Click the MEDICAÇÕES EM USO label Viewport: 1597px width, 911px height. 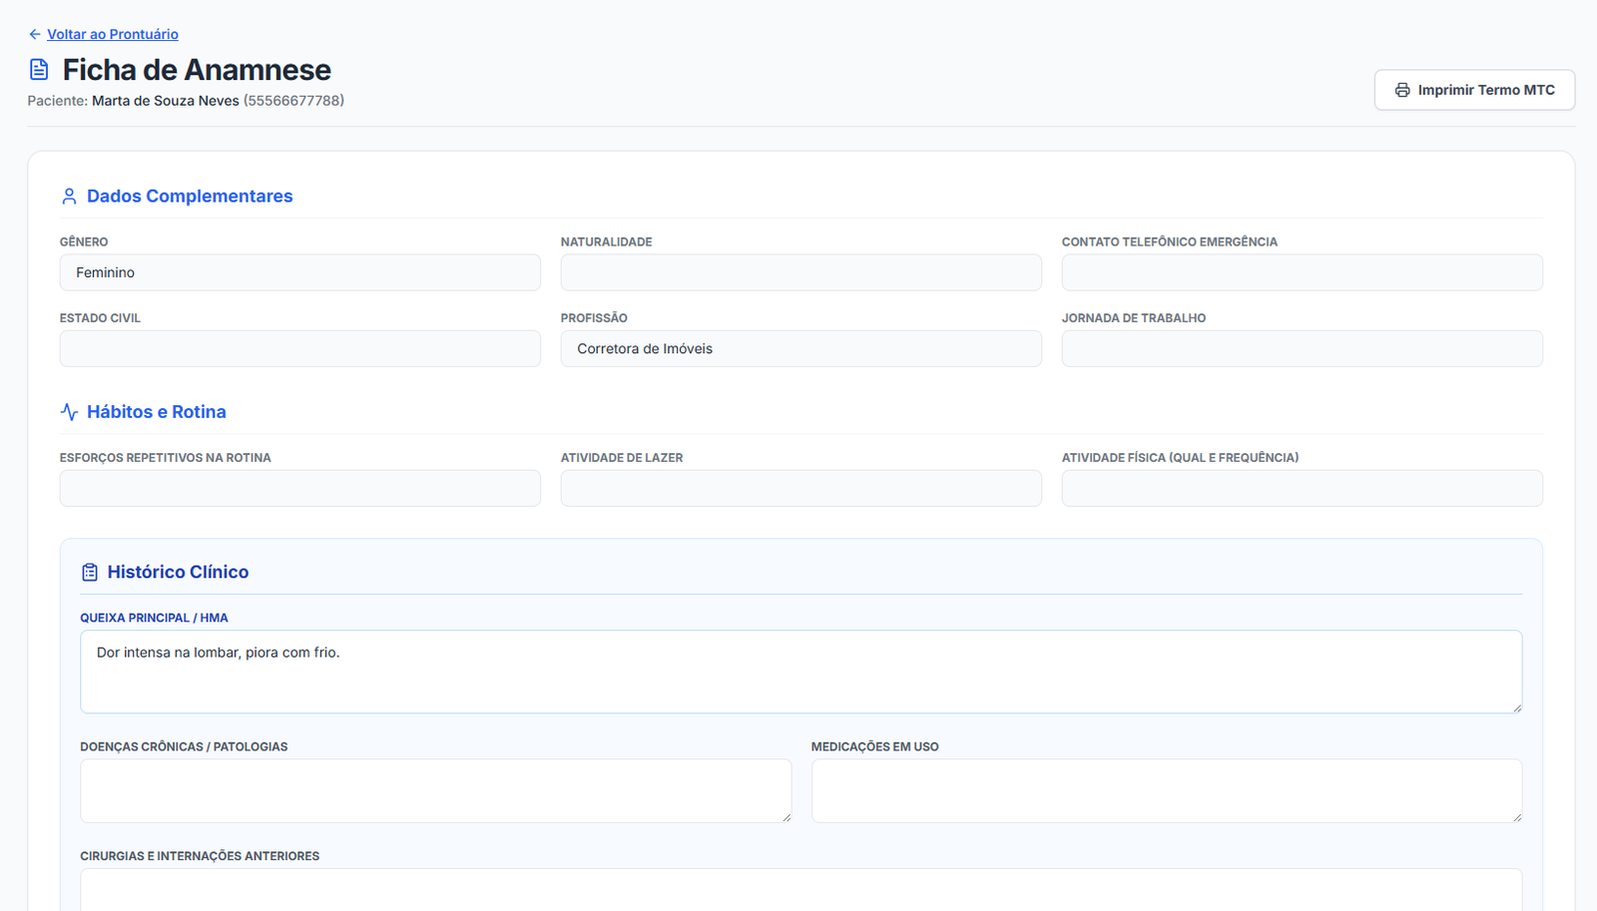875,747
